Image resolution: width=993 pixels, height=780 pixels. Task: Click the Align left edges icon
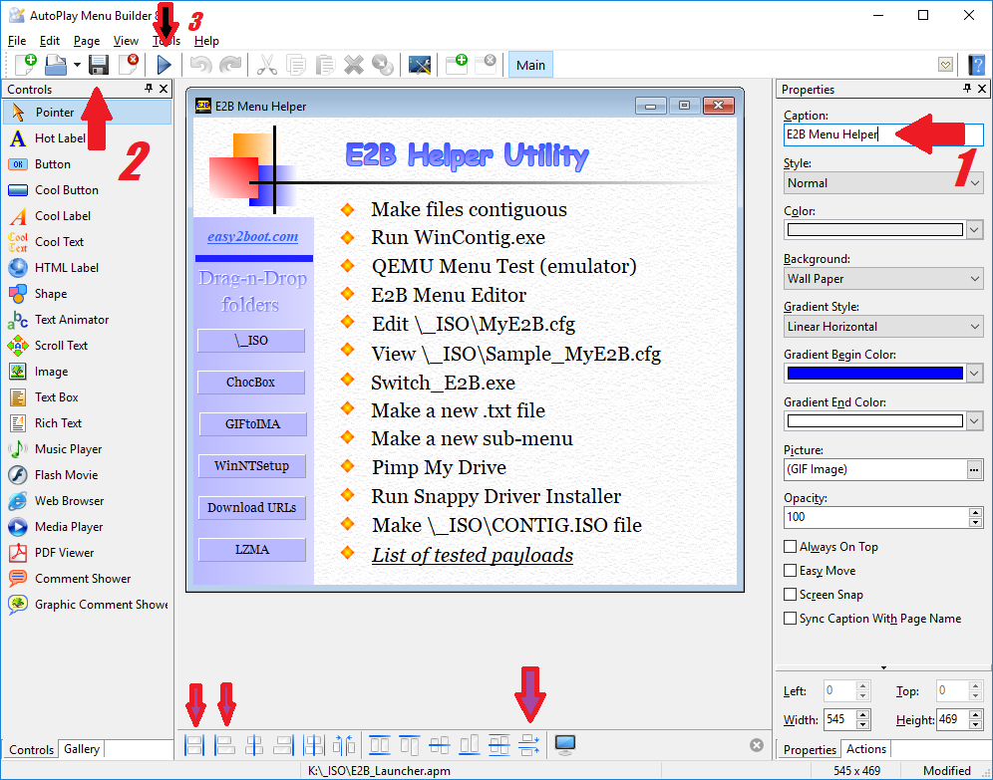click(x=224, y=745)
